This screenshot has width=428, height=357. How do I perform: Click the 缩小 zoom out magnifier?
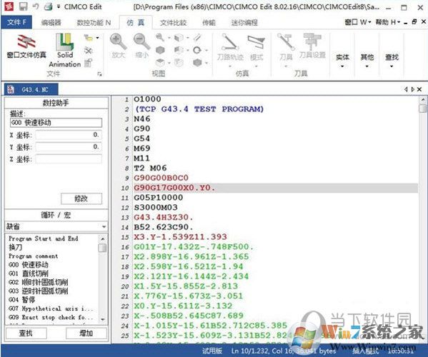(141, 46)
